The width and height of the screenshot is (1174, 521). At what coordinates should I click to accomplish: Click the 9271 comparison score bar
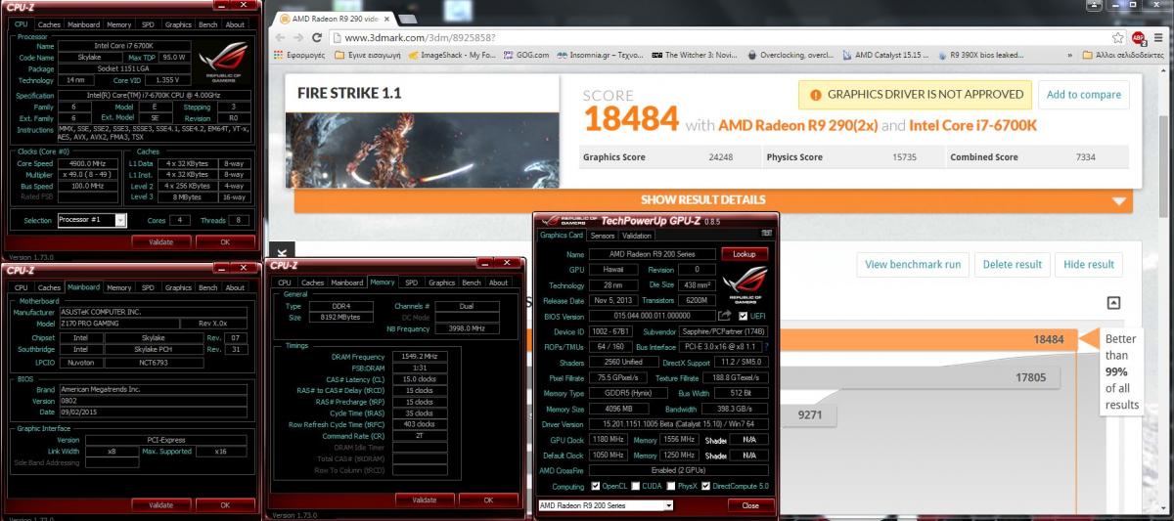click(809, 414)
